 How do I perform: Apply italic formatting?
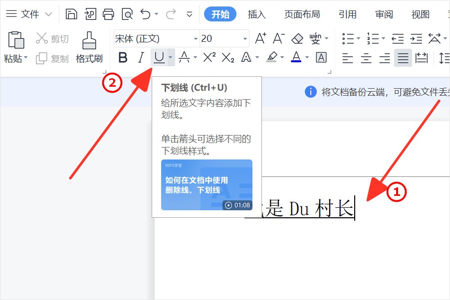[x=141, y=58]
